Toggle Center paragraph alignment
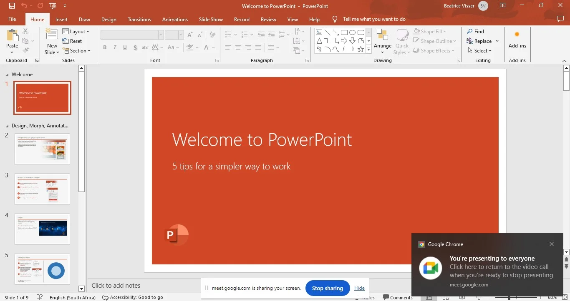570x301 pixels. pos(238,47)
